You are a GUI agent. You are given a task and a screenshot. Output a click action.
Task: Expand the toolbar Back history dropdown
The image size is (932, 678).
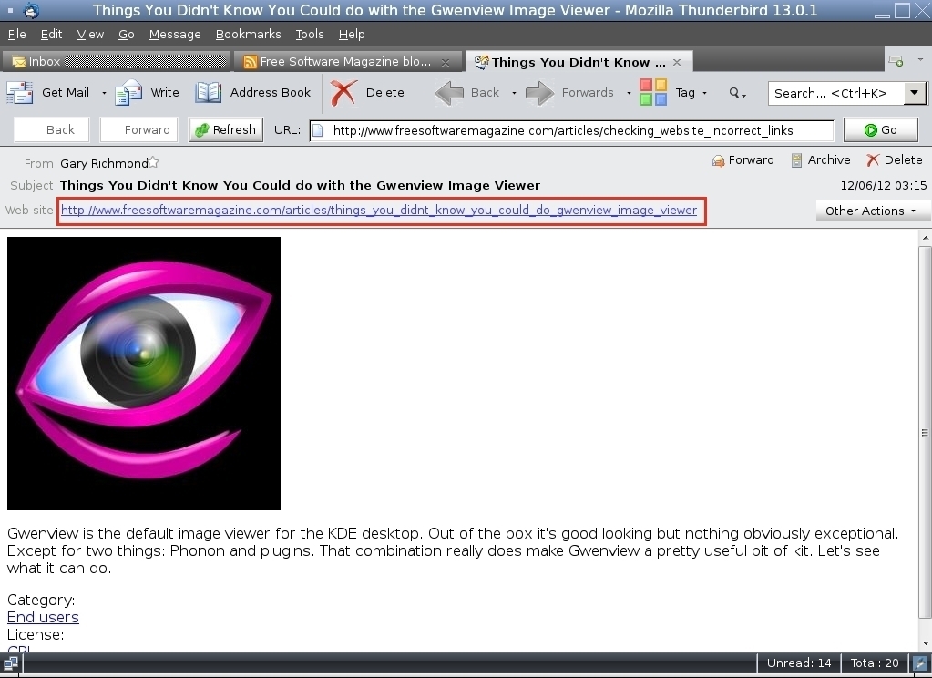click(x=514, y=93)
